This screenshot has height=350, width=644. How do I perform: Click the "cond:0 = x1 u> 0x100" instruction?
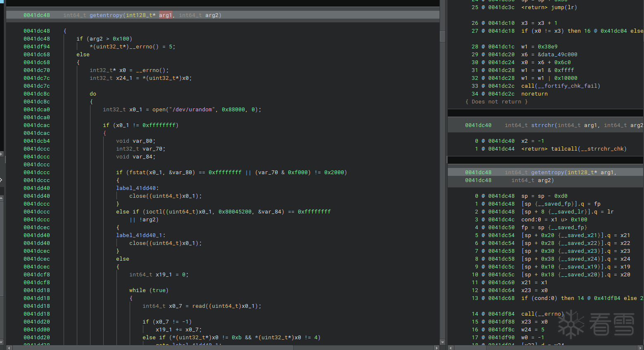point(554,220)
